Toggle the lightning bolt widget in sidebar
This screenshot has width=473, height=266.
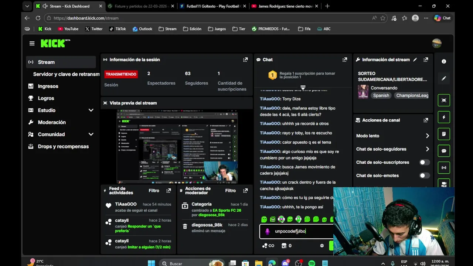coord(444,117)
